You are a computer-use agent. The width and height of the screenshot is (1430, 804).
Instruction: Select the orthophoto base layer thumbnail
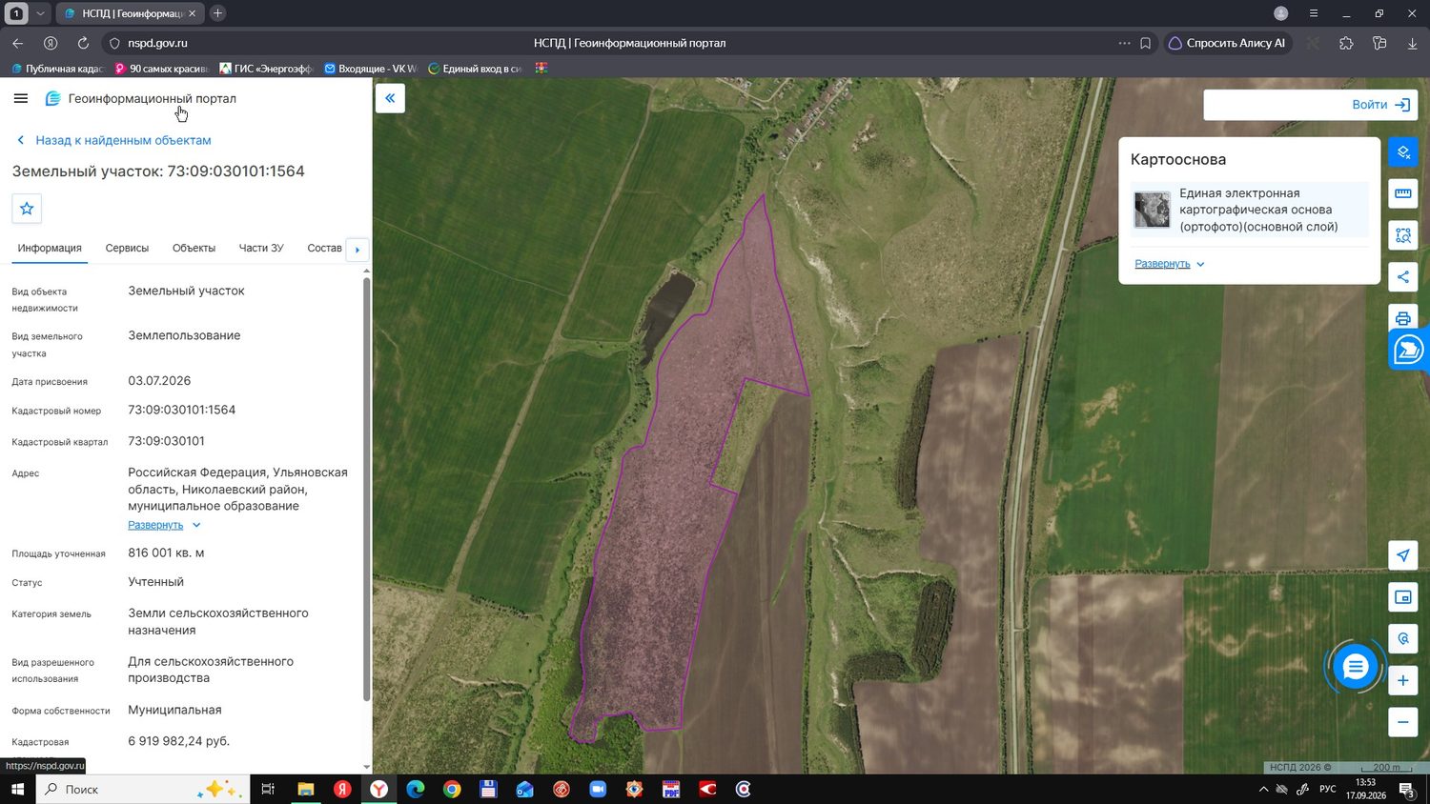coord(1152,210)
